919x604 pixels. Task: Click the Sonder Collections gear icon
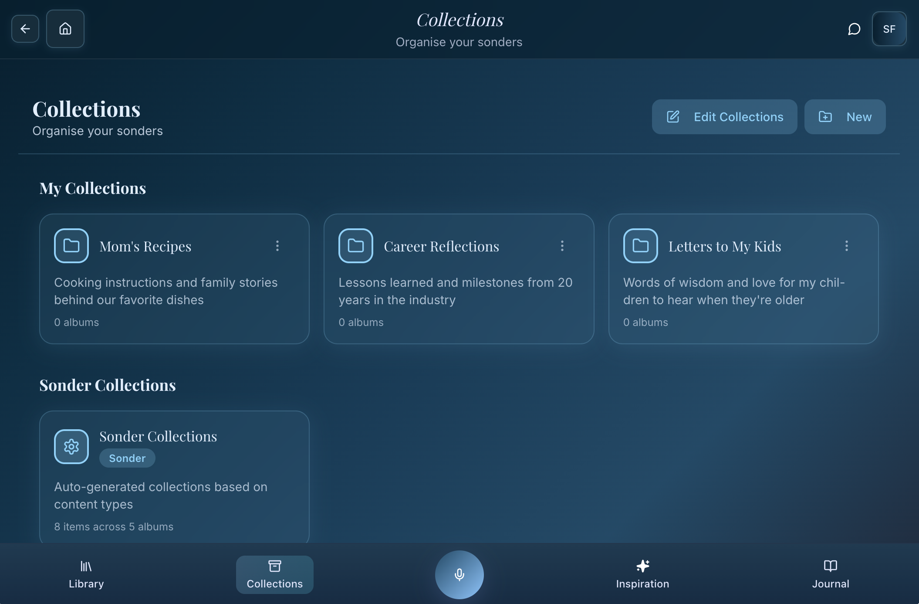[x=71, y=447]
